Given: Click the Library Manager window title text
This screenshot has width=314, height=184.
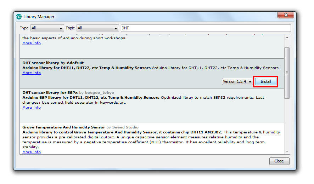Looking at the screenshot, I should (39, 17).
